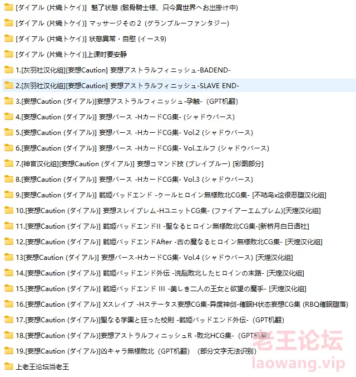Click folder icon of row numbered 11.

pos(9,226)
